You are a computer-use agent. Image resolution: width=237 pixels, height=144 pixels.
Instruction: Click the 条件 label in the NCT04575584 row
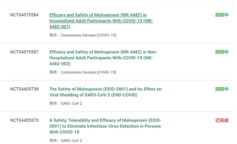(x=53, y=35)
